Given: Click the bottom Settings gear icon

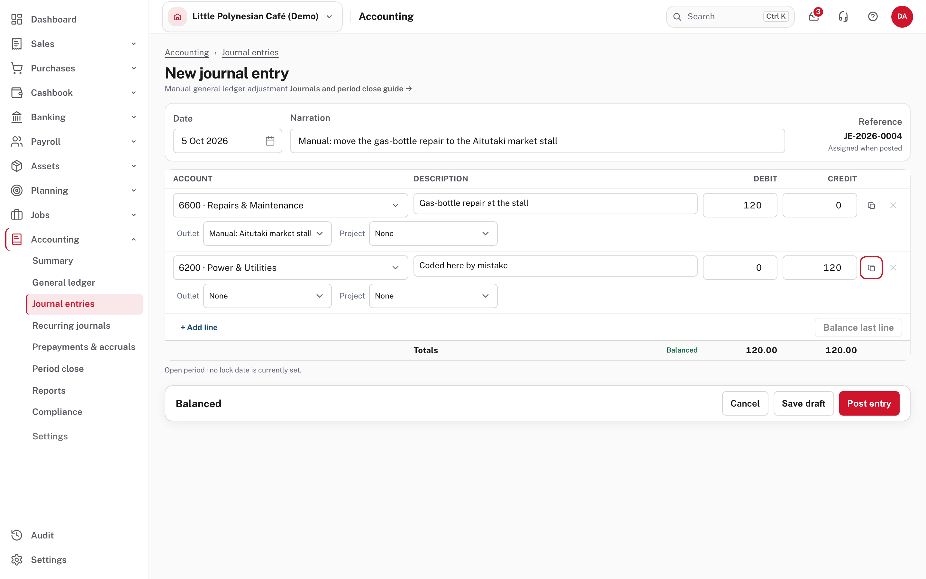Looking at the screenshot, I should [17, 559].
